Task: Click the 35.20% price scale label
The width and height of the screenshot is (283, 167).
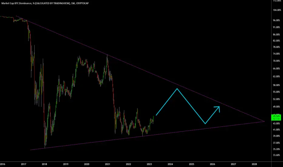Action: [277, 149]
